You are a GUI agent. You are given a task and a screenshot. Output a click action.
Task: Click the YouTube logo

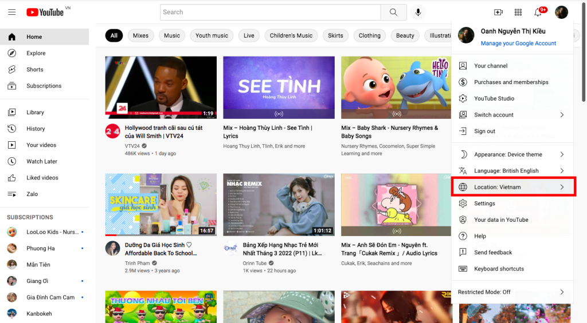[x=45, y=12]
